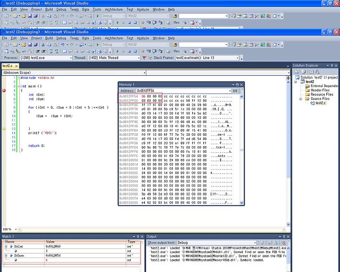
Task: Open the Process dropdown
Action: point(71,58)
